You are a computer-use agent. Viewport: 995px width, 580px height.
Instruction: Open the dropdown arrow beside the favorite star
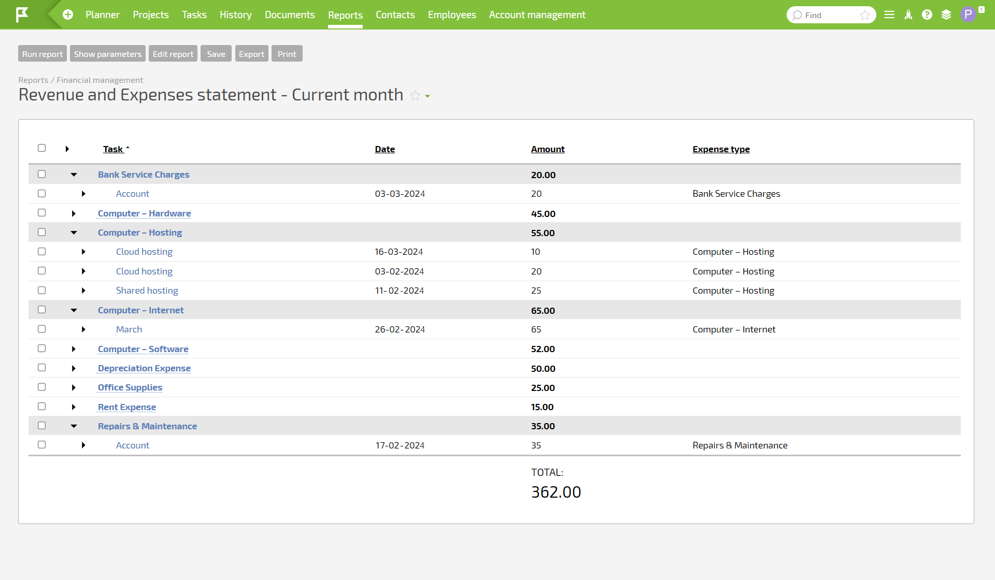pyautogui.click(x=427, y=96)
